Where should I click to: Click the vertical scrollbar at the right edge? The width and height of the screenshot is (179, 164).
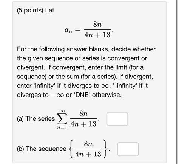[177, 82]
